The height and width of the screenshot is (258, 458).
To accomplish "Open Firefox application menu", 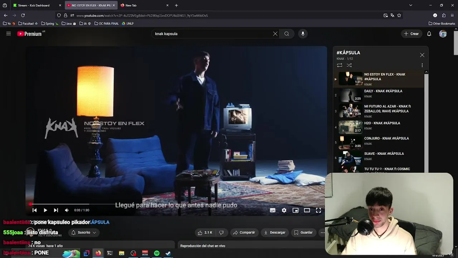I will click(452, 15).
